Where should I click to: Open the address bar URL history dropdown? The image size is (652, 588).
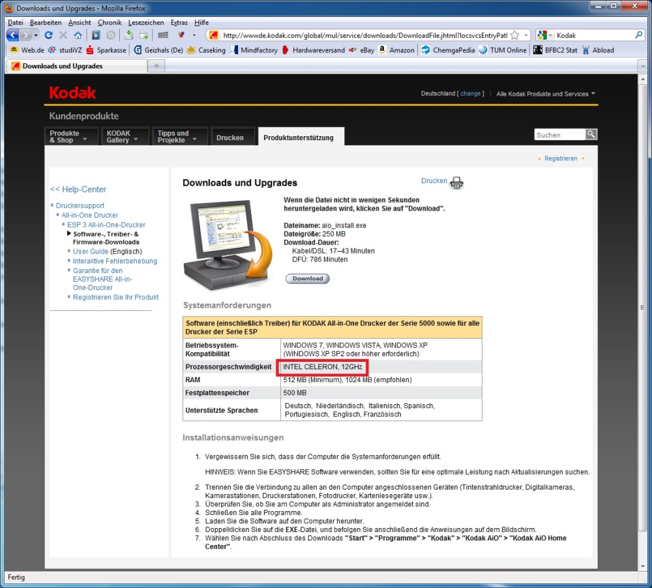click(x=526, y=35)
